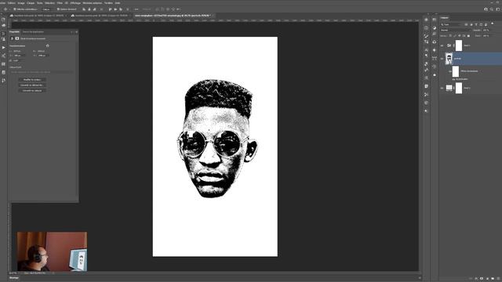Open the Edition menu
Screen dimensions: 502x282
coord(11,3)
